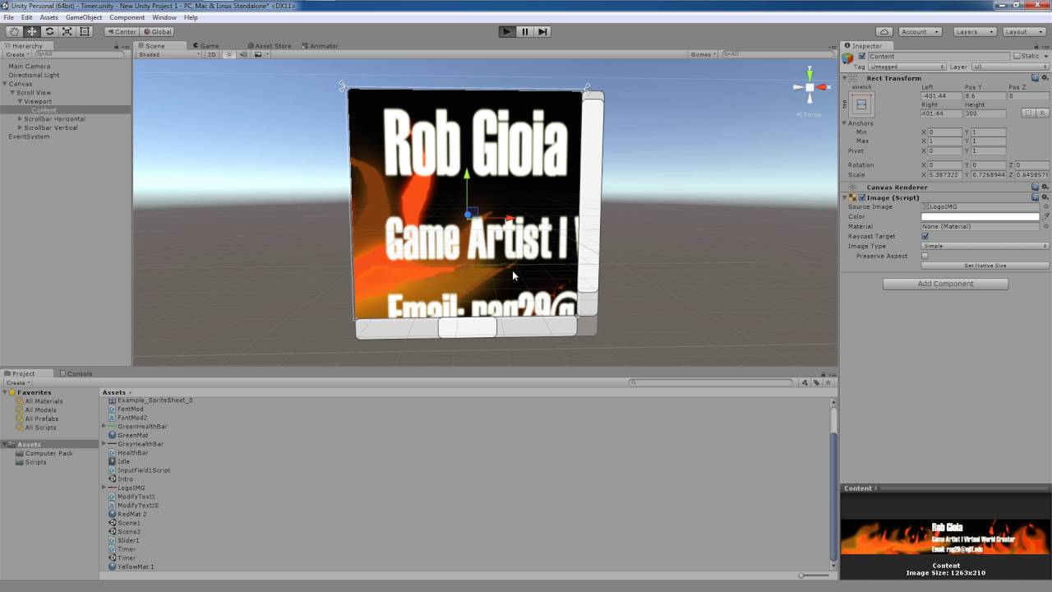Toggle the Static checkbox

[1017, 57]
